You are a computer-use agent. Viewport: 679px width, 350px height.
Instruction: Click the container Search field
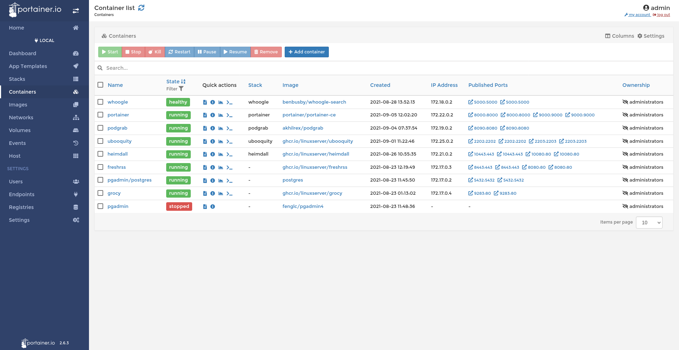[x=384, y=68]
